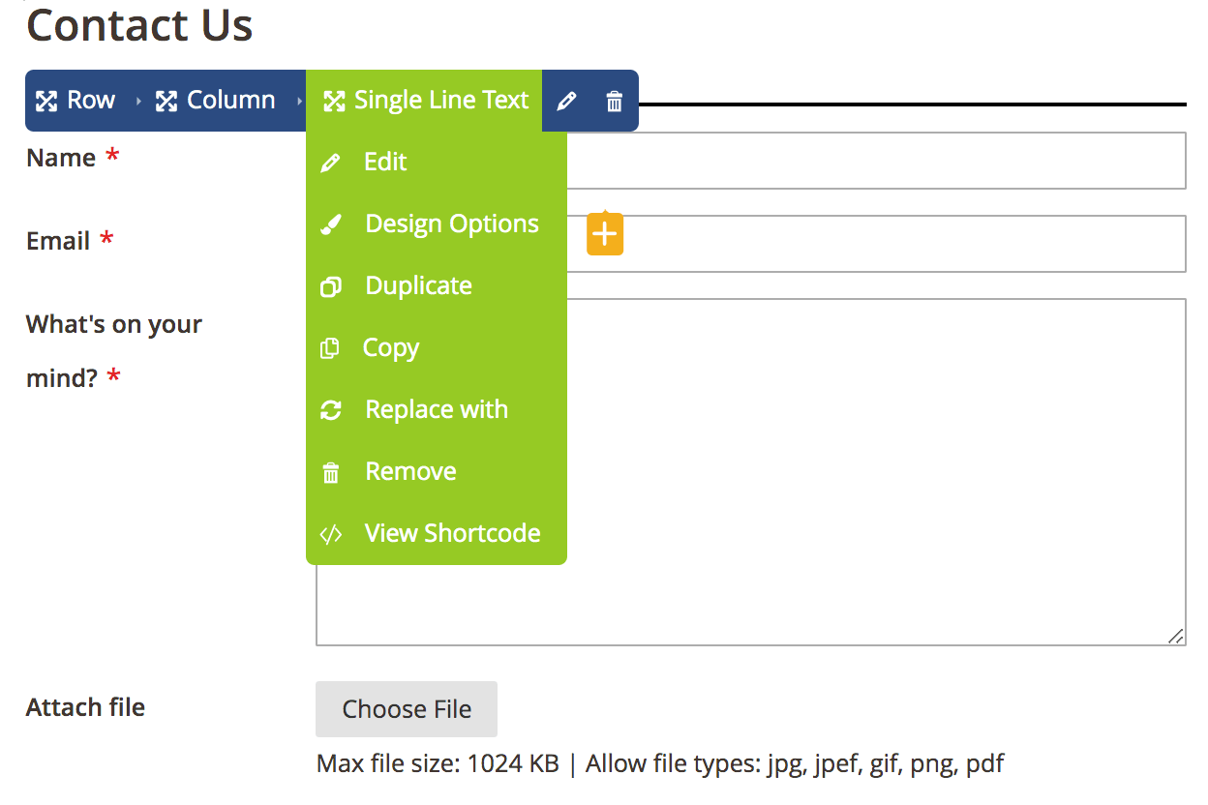
Task: Click the move icon beside Single Line Text
Action: pos(334,101)
